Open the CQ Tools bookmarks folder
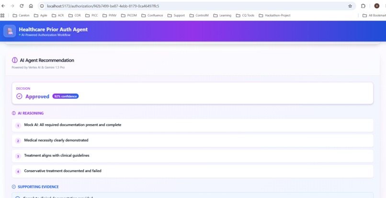 (245, 15)
